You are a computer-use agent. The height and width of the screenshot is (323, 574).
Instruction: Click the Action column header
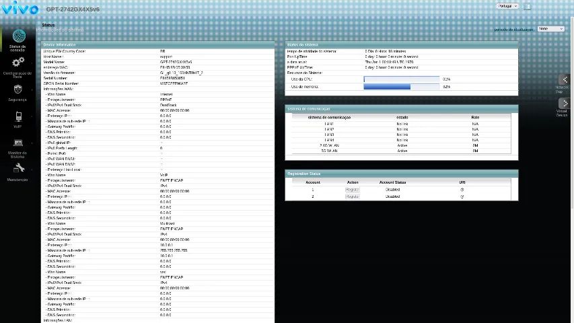(x=353, y=182)
